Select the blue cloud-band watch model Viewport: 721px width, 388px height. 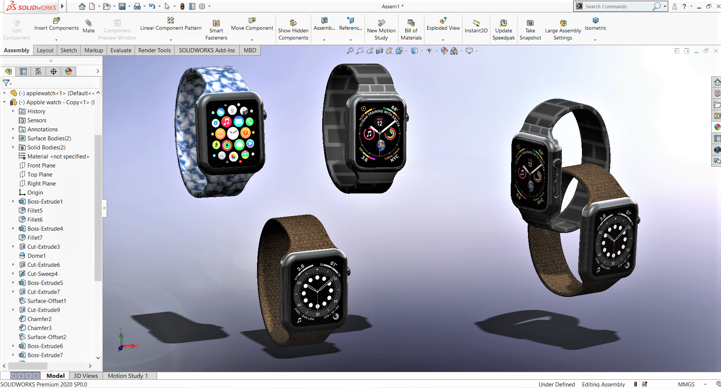coord(220,132)
